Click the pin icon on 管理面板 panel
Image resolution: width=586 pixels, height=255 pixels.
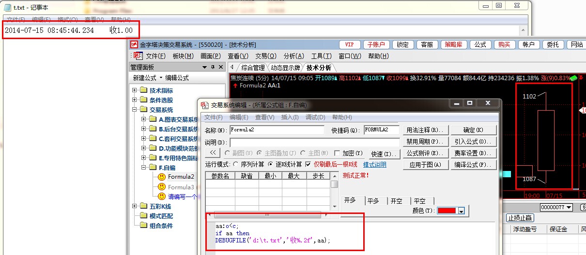tap(212, 67)
